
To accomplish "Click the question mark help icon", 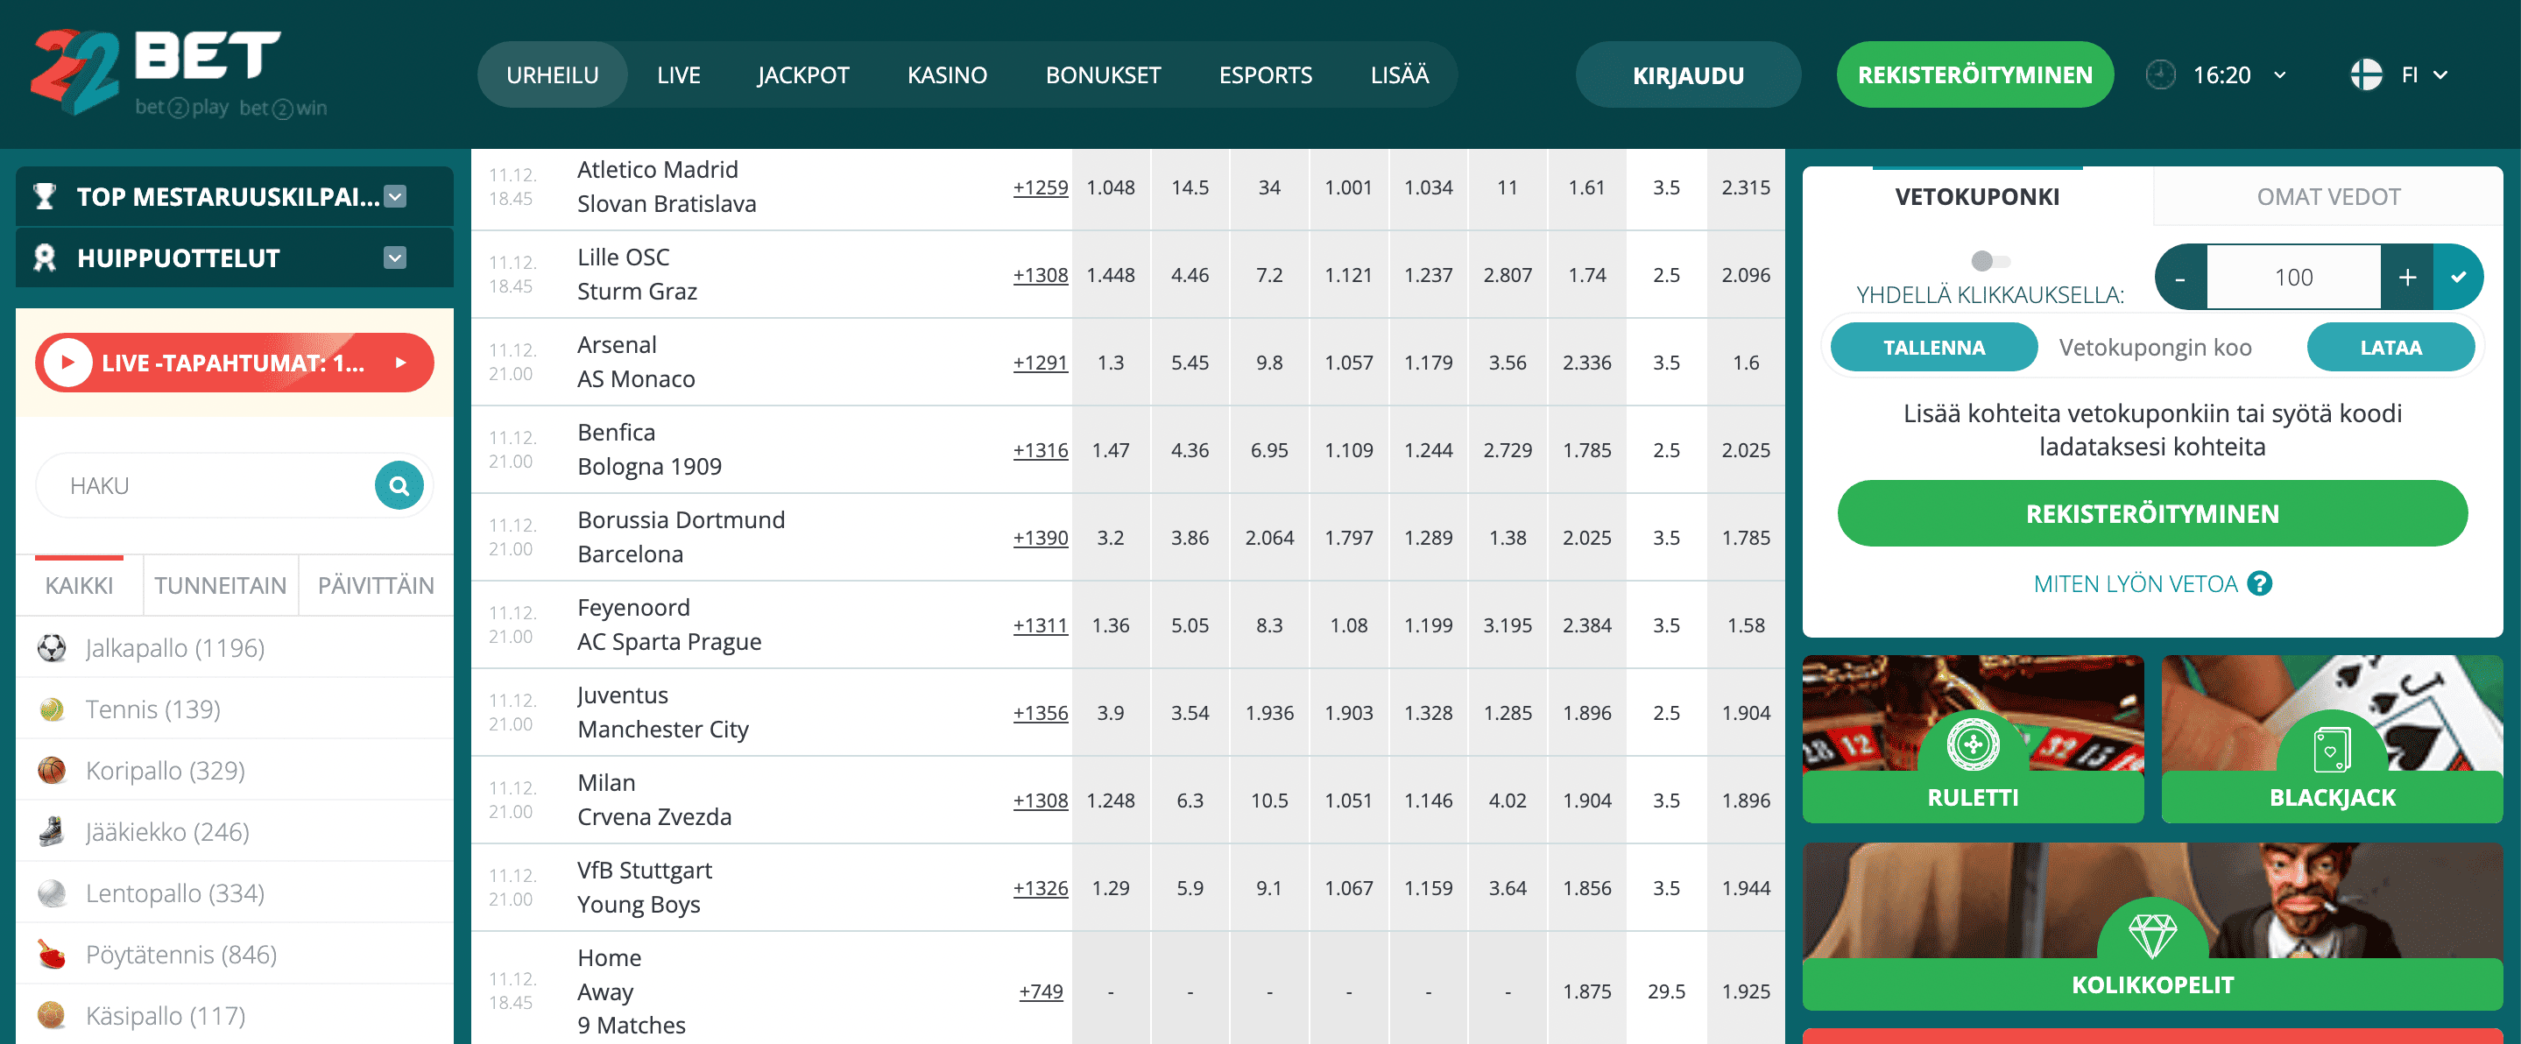I will [2260, 584].
